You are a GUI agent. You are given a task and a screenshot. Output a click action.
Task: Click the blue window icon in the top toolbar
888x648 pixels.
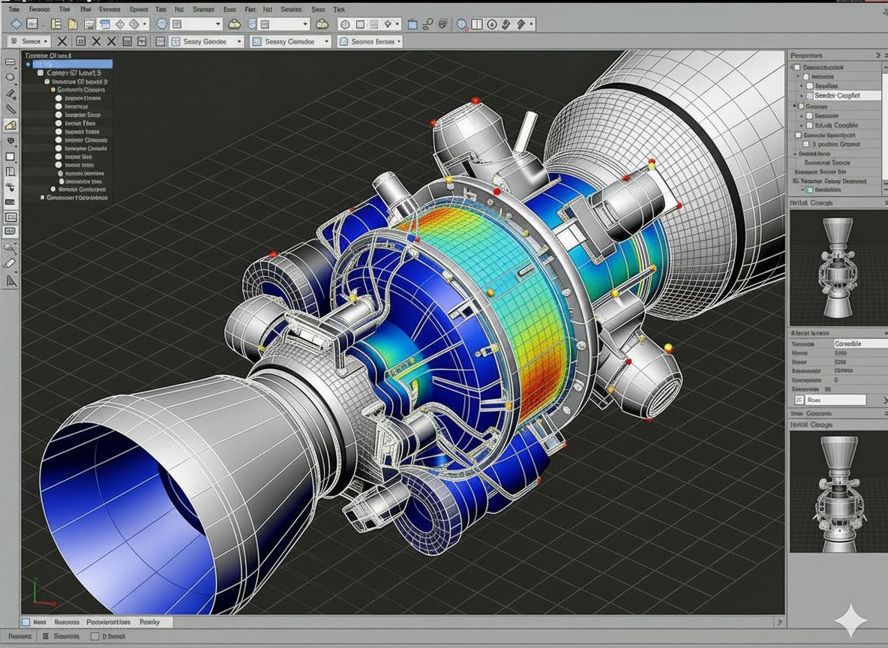pos(105,24)
